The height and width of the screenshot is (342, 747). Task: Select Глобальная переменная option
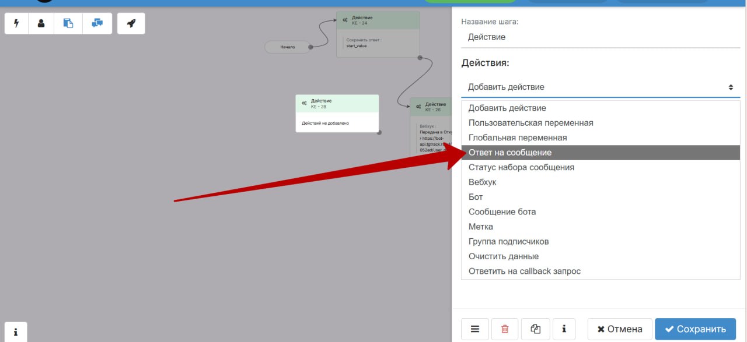pos(518,137)
